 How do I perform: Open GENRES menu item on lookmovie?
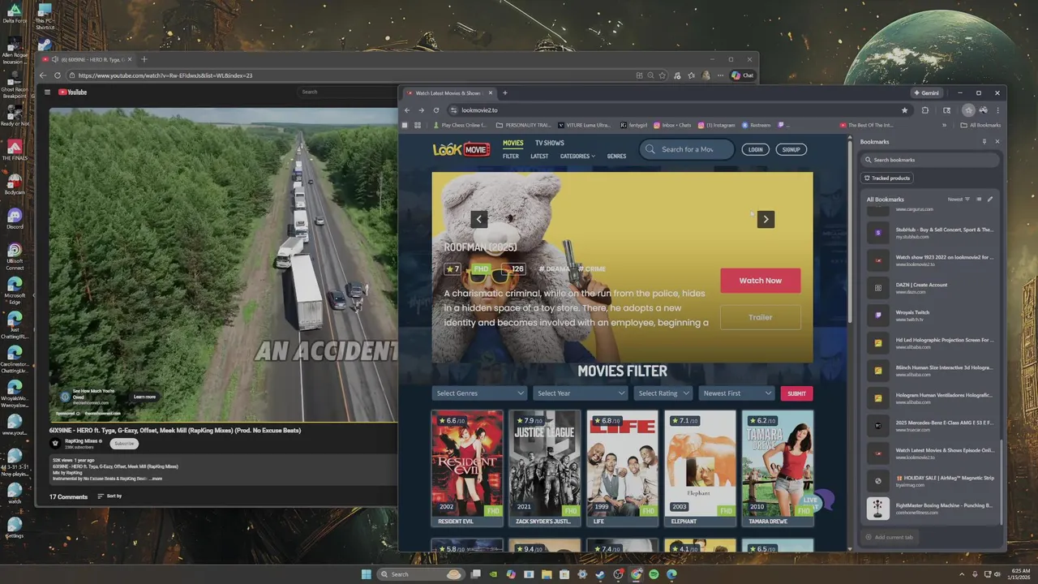pyautogui.click(x=616, y=157)
